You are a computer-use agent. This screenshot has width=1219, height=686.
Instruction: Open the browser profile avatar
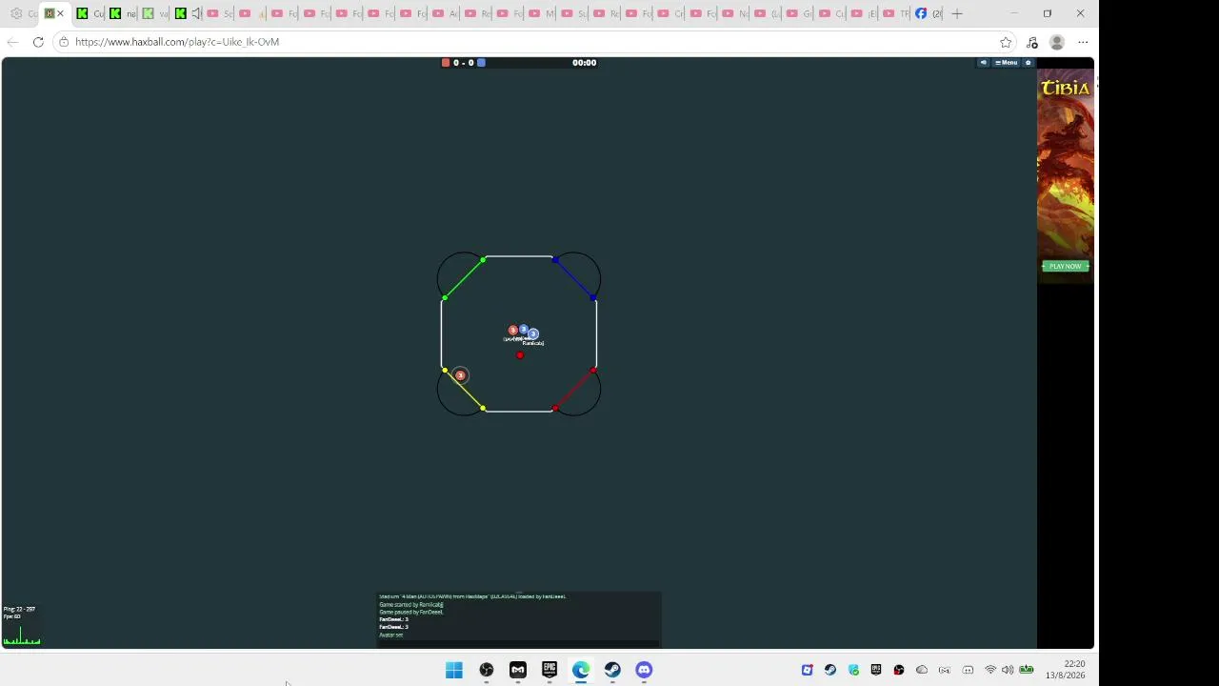click(x=1056, y=42)
